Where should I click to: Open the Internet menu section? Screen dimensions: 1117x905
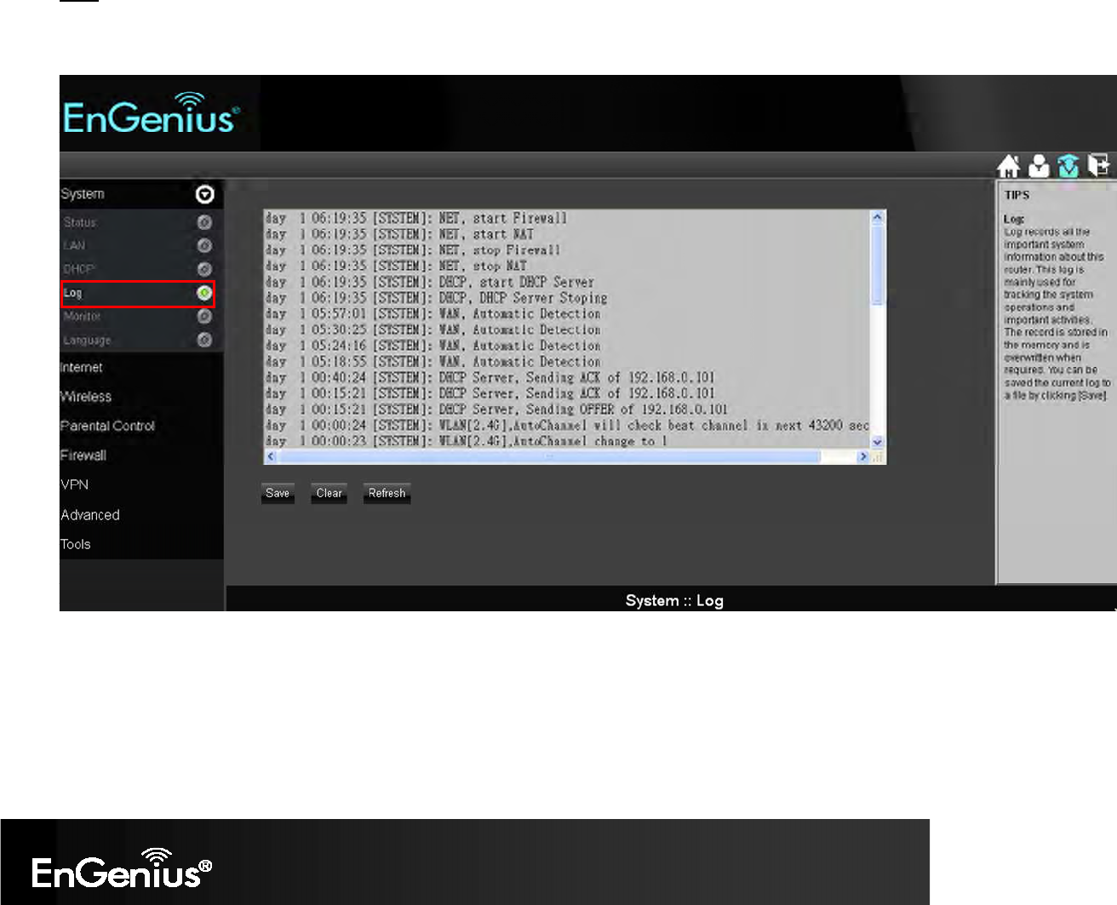click(x=81, y=368)
